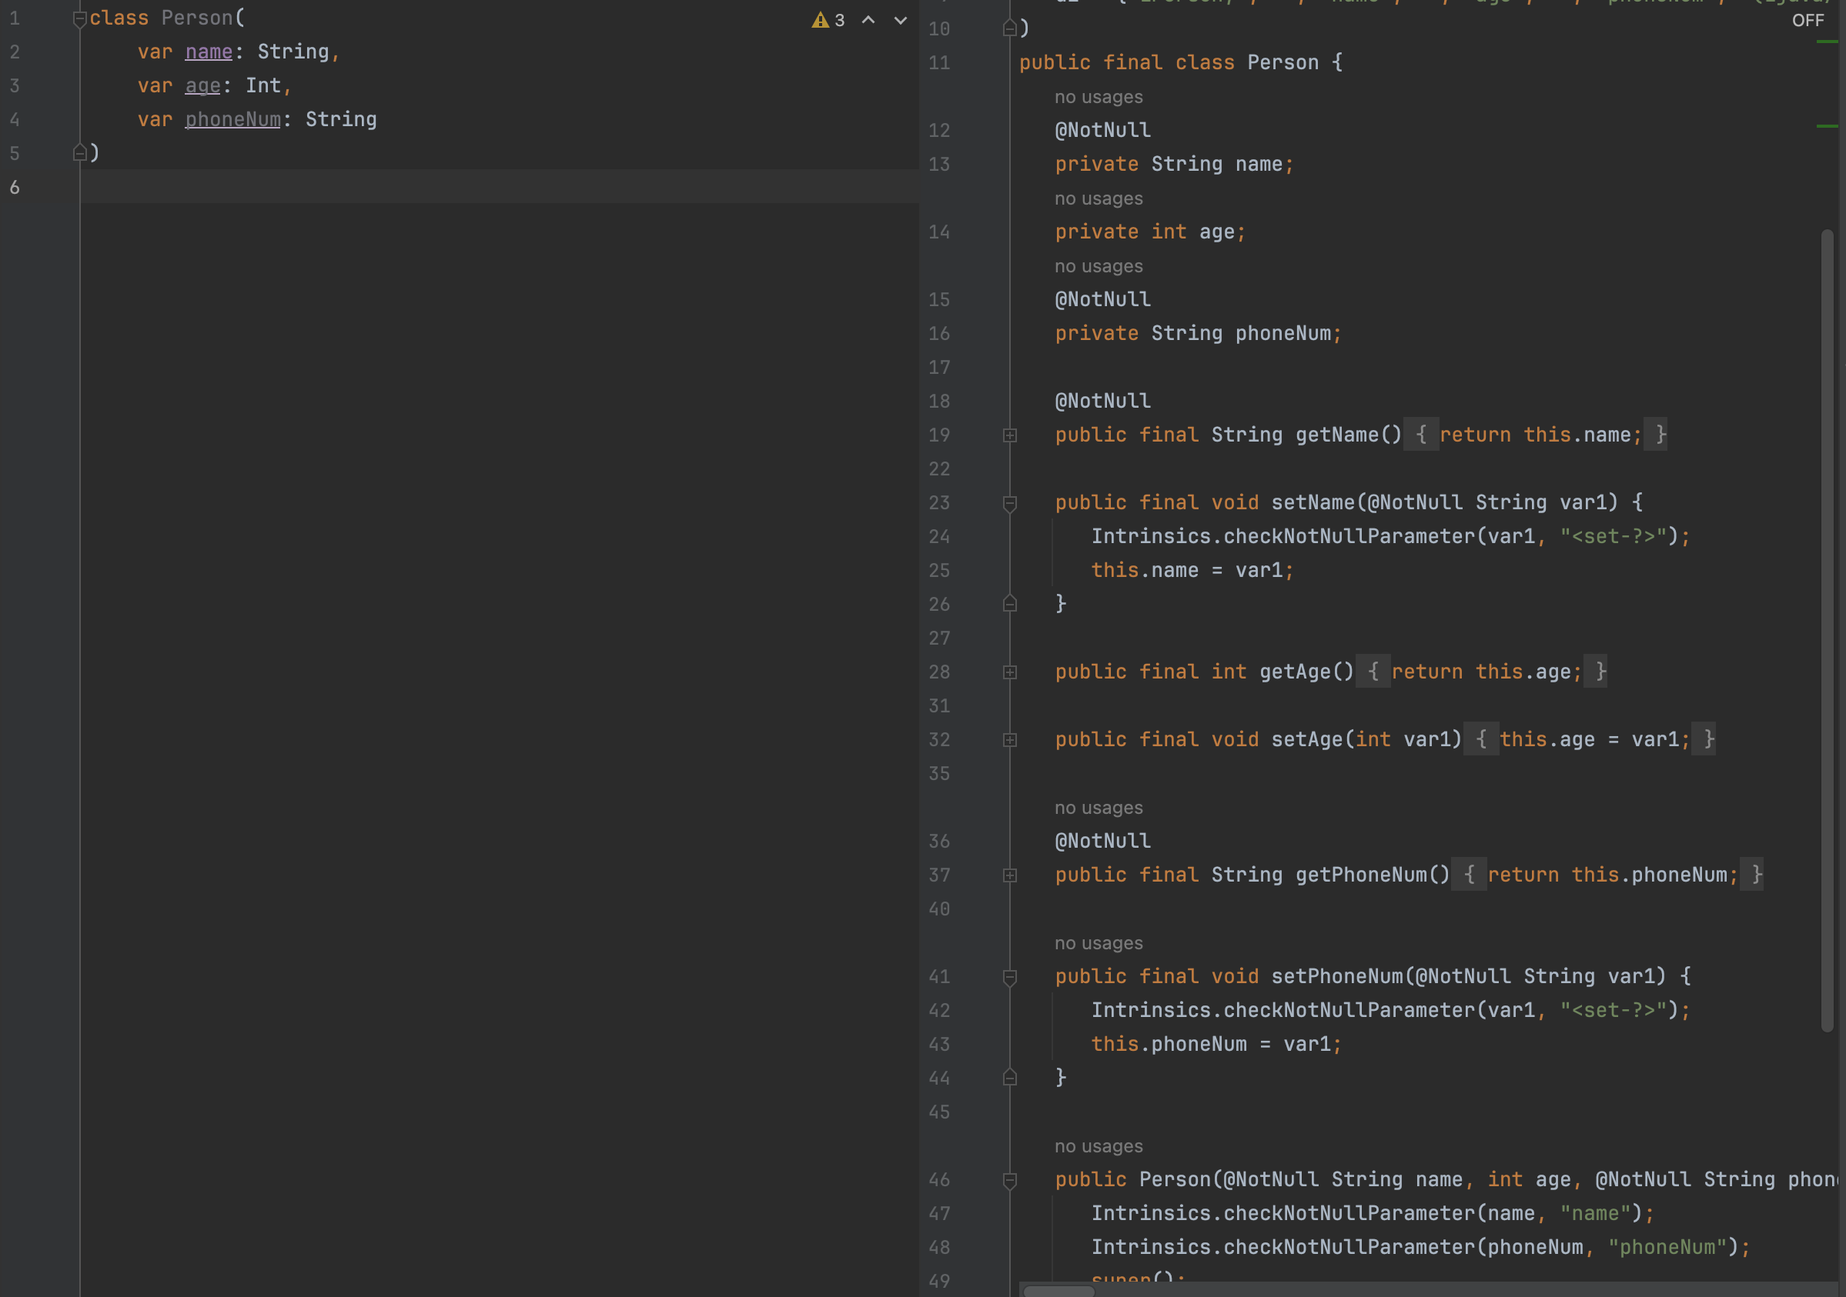
Task: Click 'no usages' hint above name field
Action: click(x=1099, y=97)
